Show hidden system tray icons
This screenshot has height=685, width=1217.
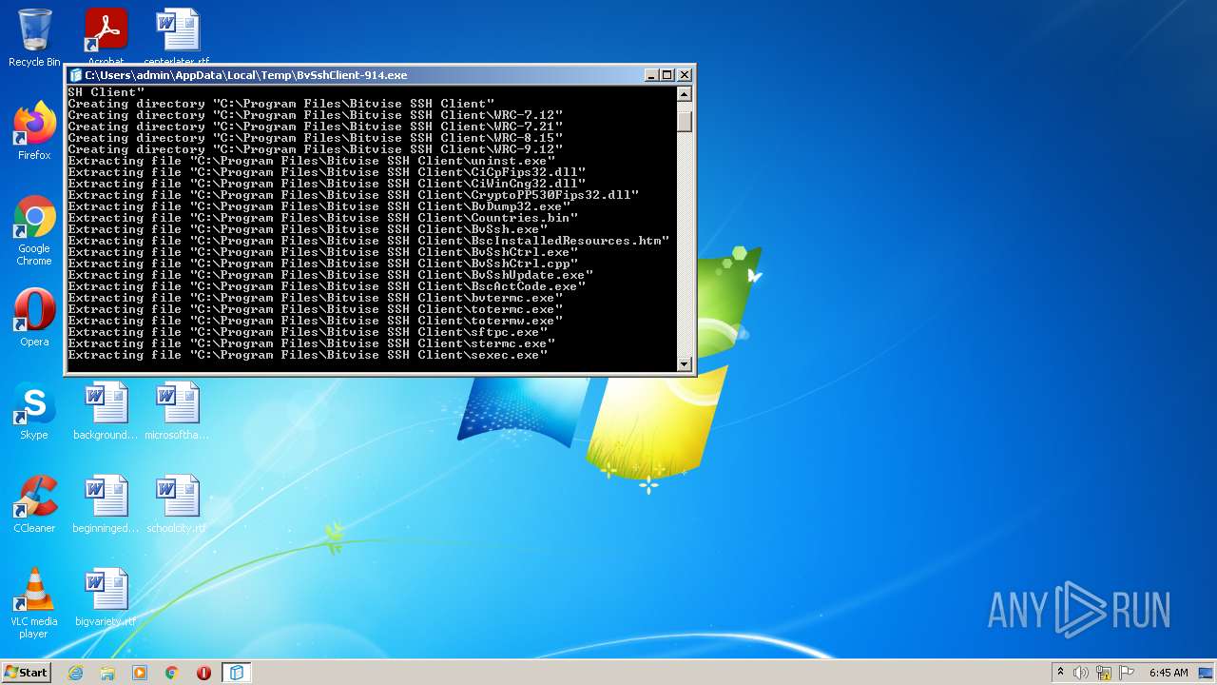[1060, 673]
